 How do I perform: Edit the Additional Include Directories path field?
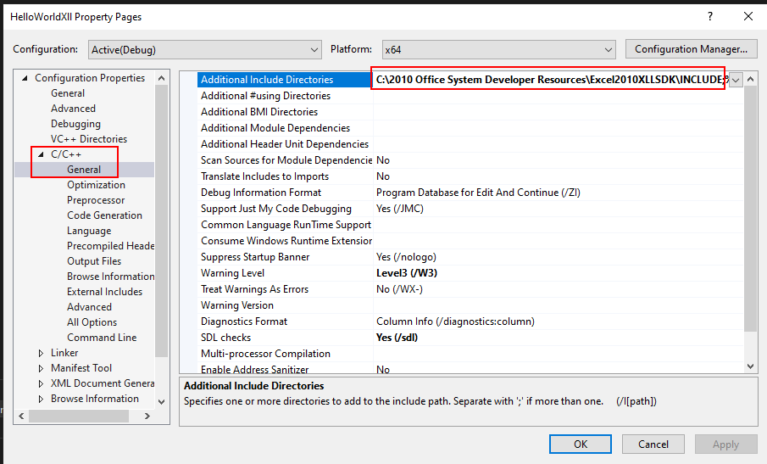click(x=549, y=80)
